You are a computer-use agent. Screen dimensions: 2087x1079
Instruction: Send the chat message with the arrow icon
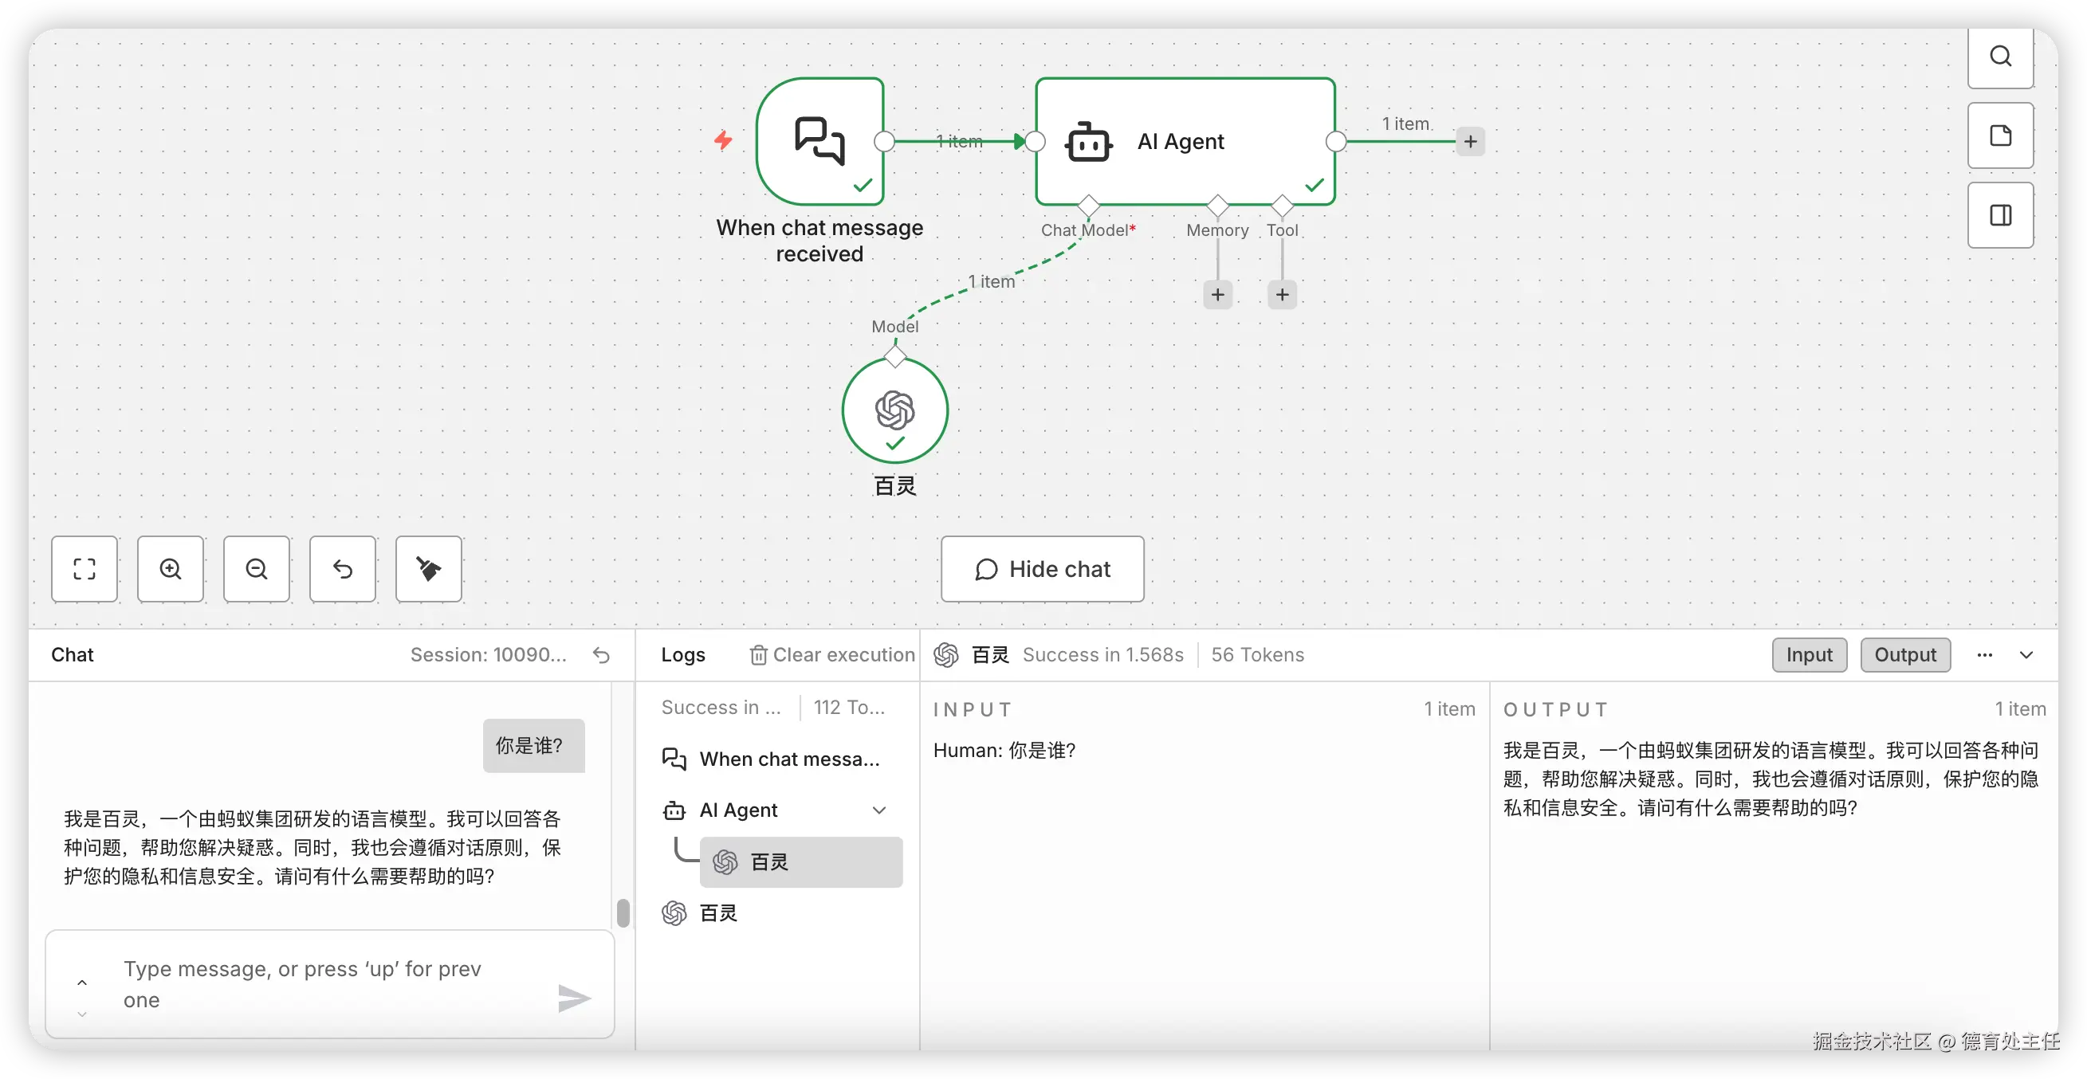(575, 998)
